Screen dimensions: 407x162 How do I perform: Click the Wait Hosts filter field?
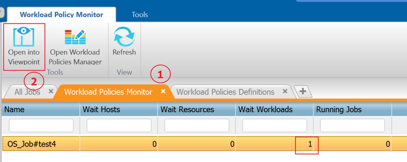click(x=119, y=126)
